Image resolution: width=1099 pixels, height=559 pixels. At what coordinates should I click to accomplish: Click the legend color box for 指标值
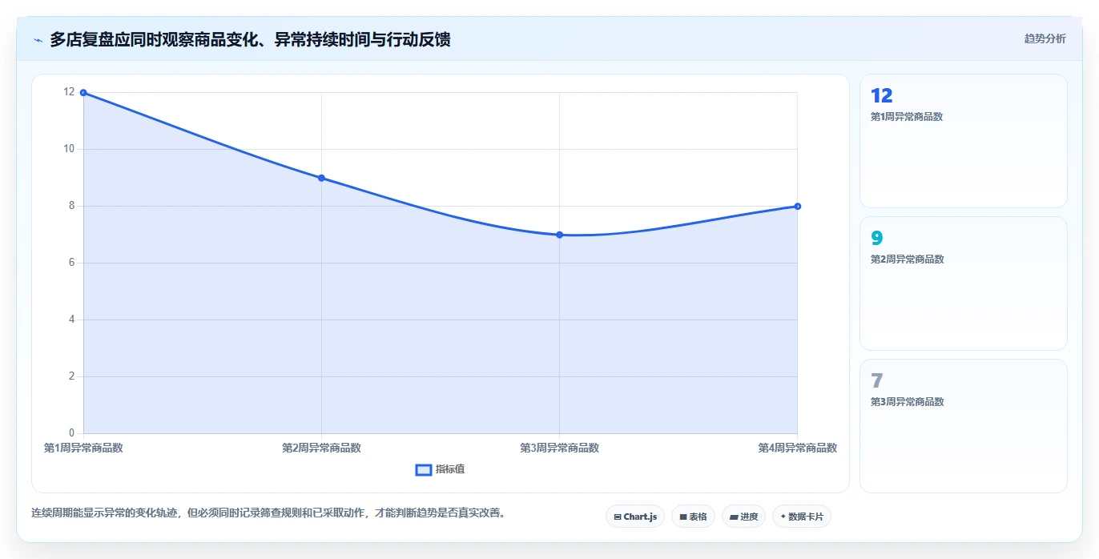coord(424,469)
